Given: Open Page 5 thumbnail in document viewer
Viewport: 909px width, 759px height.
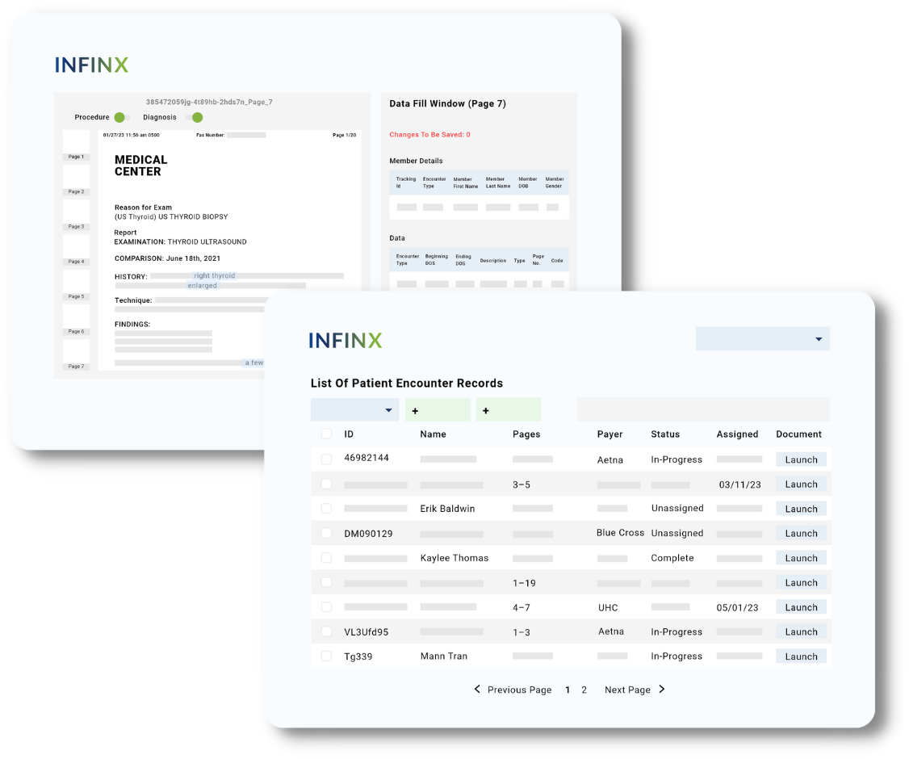Looking at the screenshot, I should click(x=76, y=285).
